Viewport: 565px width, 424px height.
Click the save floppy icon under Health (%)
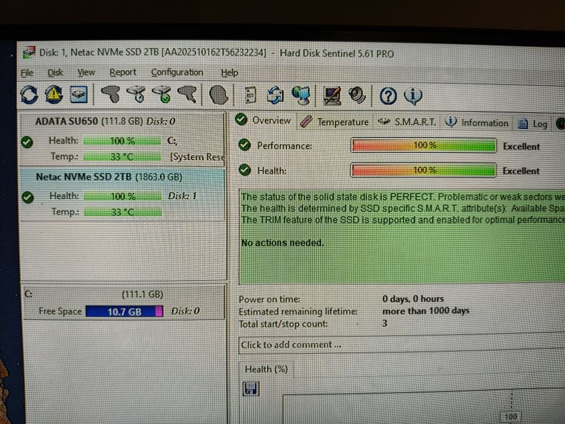251,389
